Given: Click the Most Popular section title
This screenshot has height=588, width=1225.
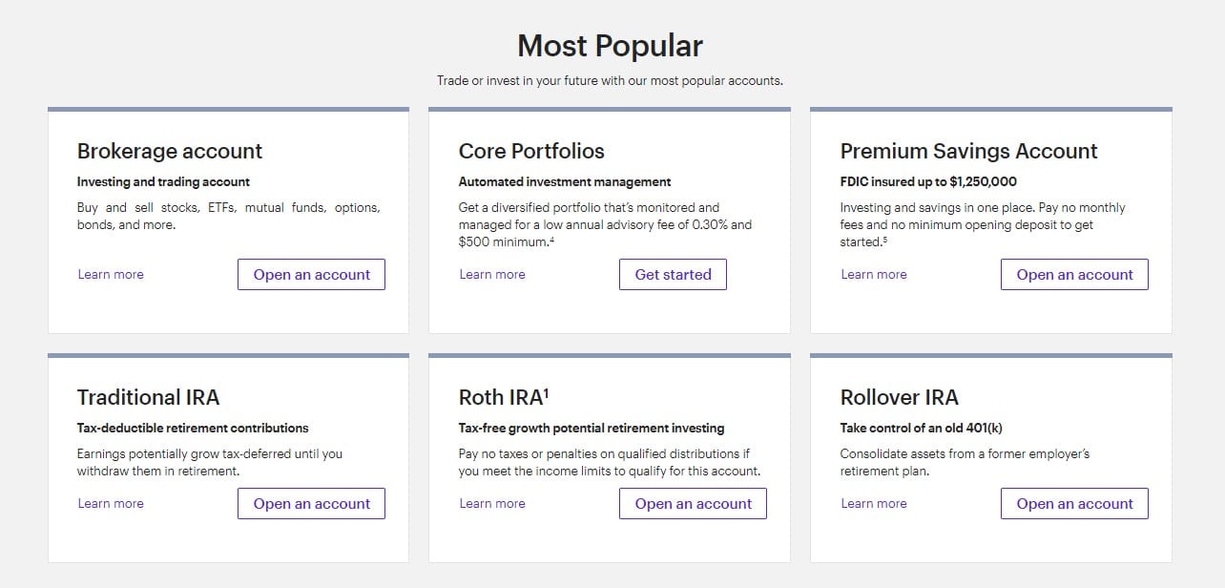Looking at the screenshot, I should (610, 46).
